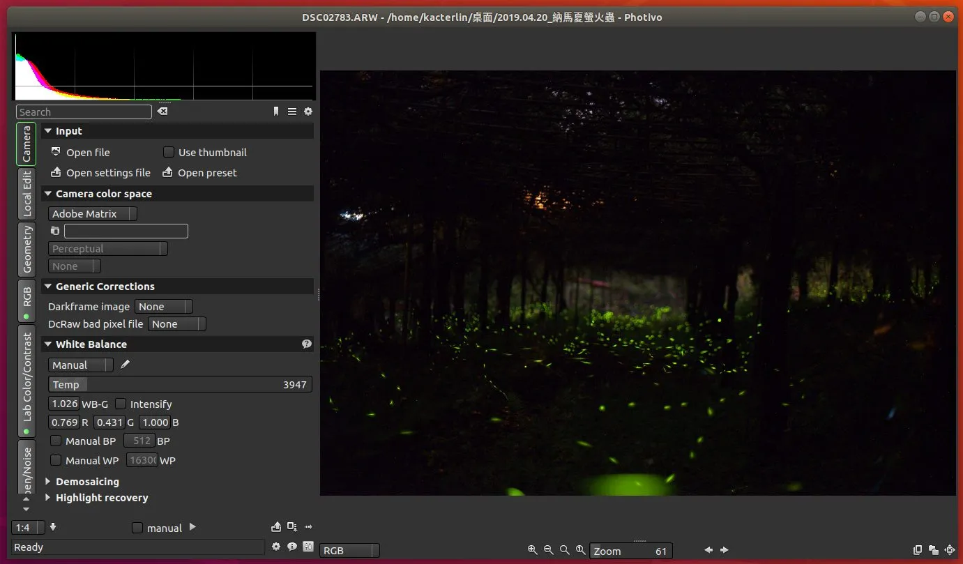Click the Open file icon
963x564 pixels.
tap(56, 152)
